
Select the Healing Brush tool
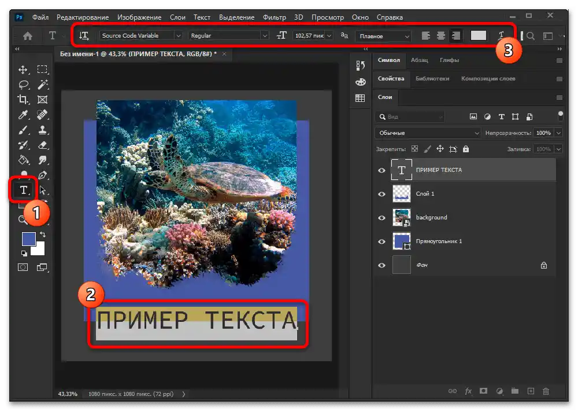42,115
